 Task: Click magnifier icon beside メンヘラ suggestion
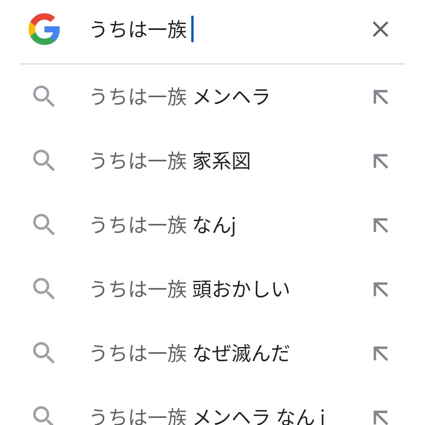44,97
